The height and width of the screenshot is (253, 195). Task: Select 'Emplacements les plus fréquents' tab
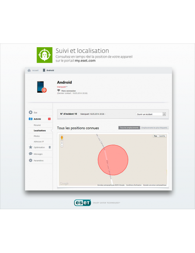click(154, 128)
